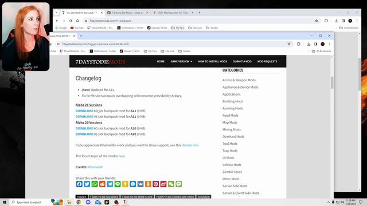The height and width of the screenshot is (206, 367).
Task: Open new tab in front window
Action: click(x=81, y=35)
